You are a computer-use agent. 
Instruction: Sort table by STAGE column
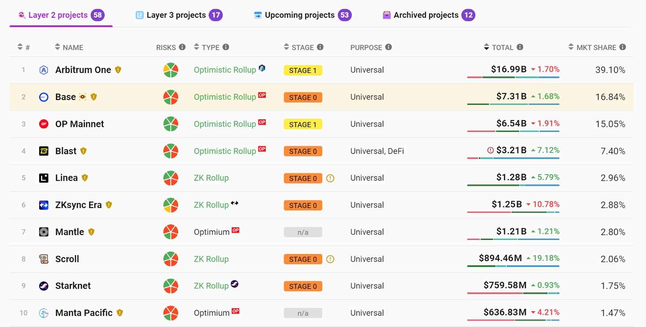click(299, 47)
